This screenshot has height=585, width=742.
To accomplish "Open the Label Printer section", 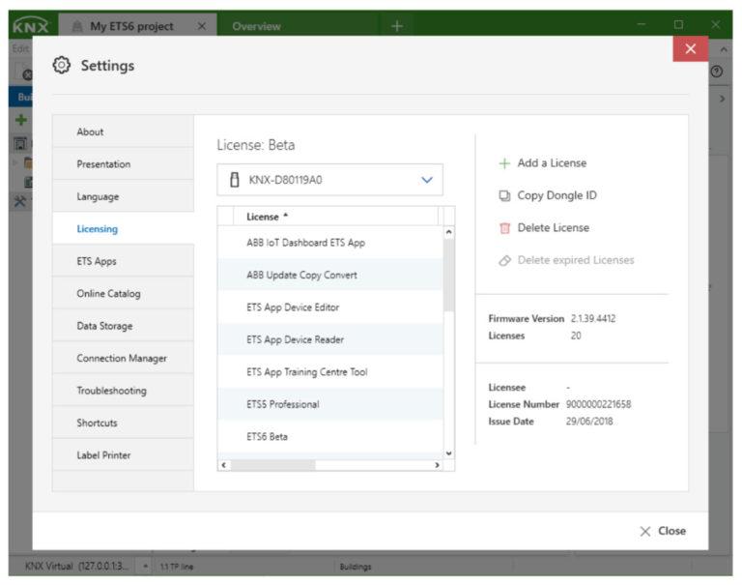I will pos(123,454).
